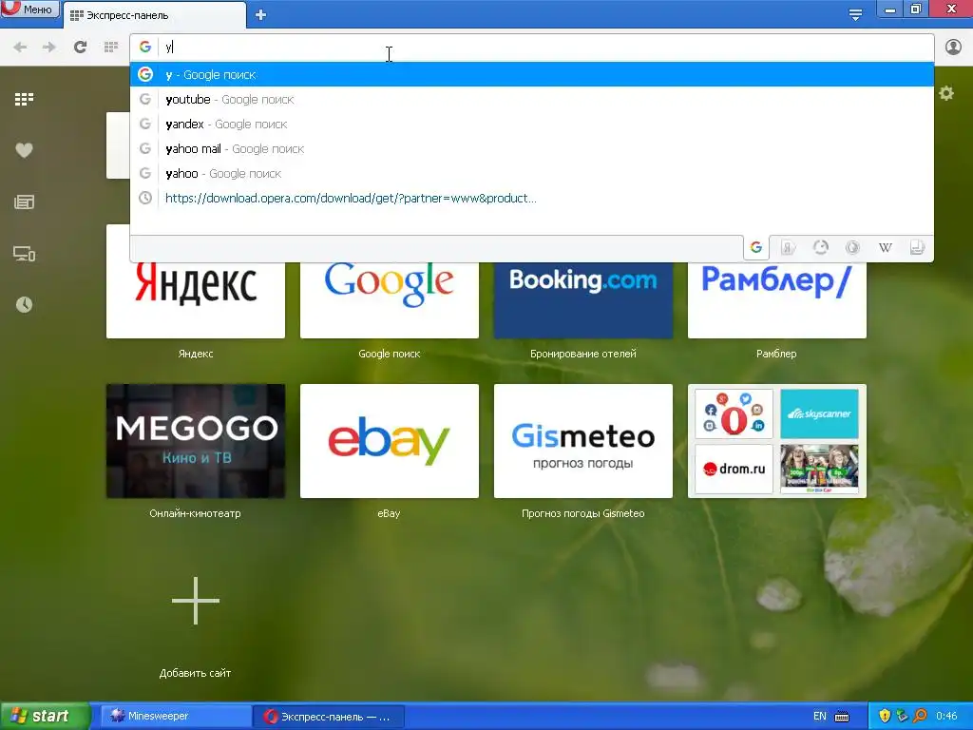Go forward with the right arrow
The image size is (973, 730).
click(49, 48)
